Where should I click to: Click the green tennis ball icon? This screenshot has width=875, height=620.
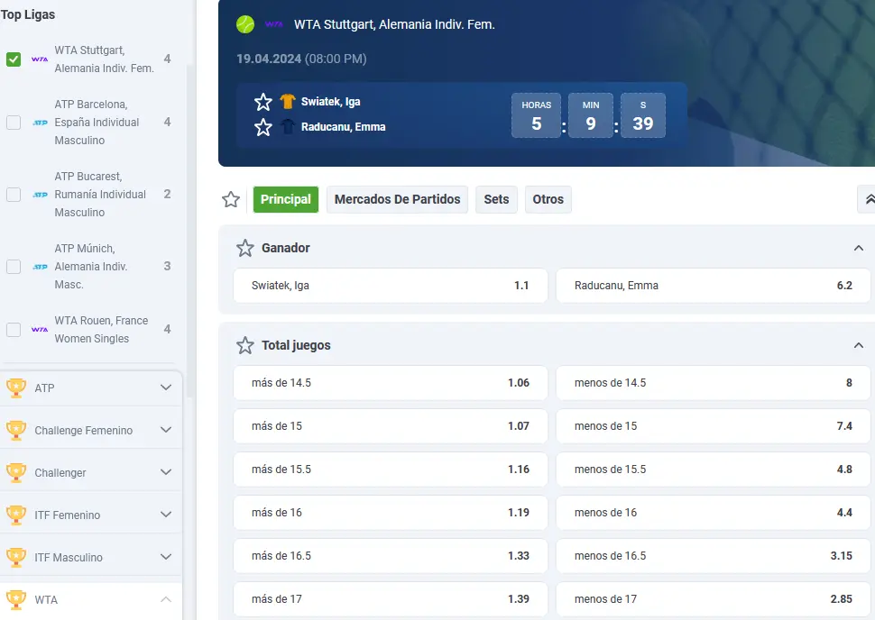point(245,24)
